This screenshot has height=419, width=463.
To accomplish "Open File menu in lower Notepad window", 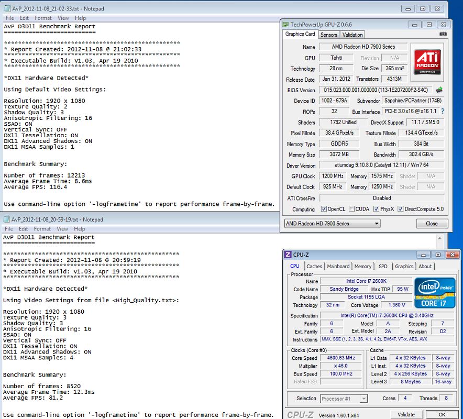I will 9,229.
